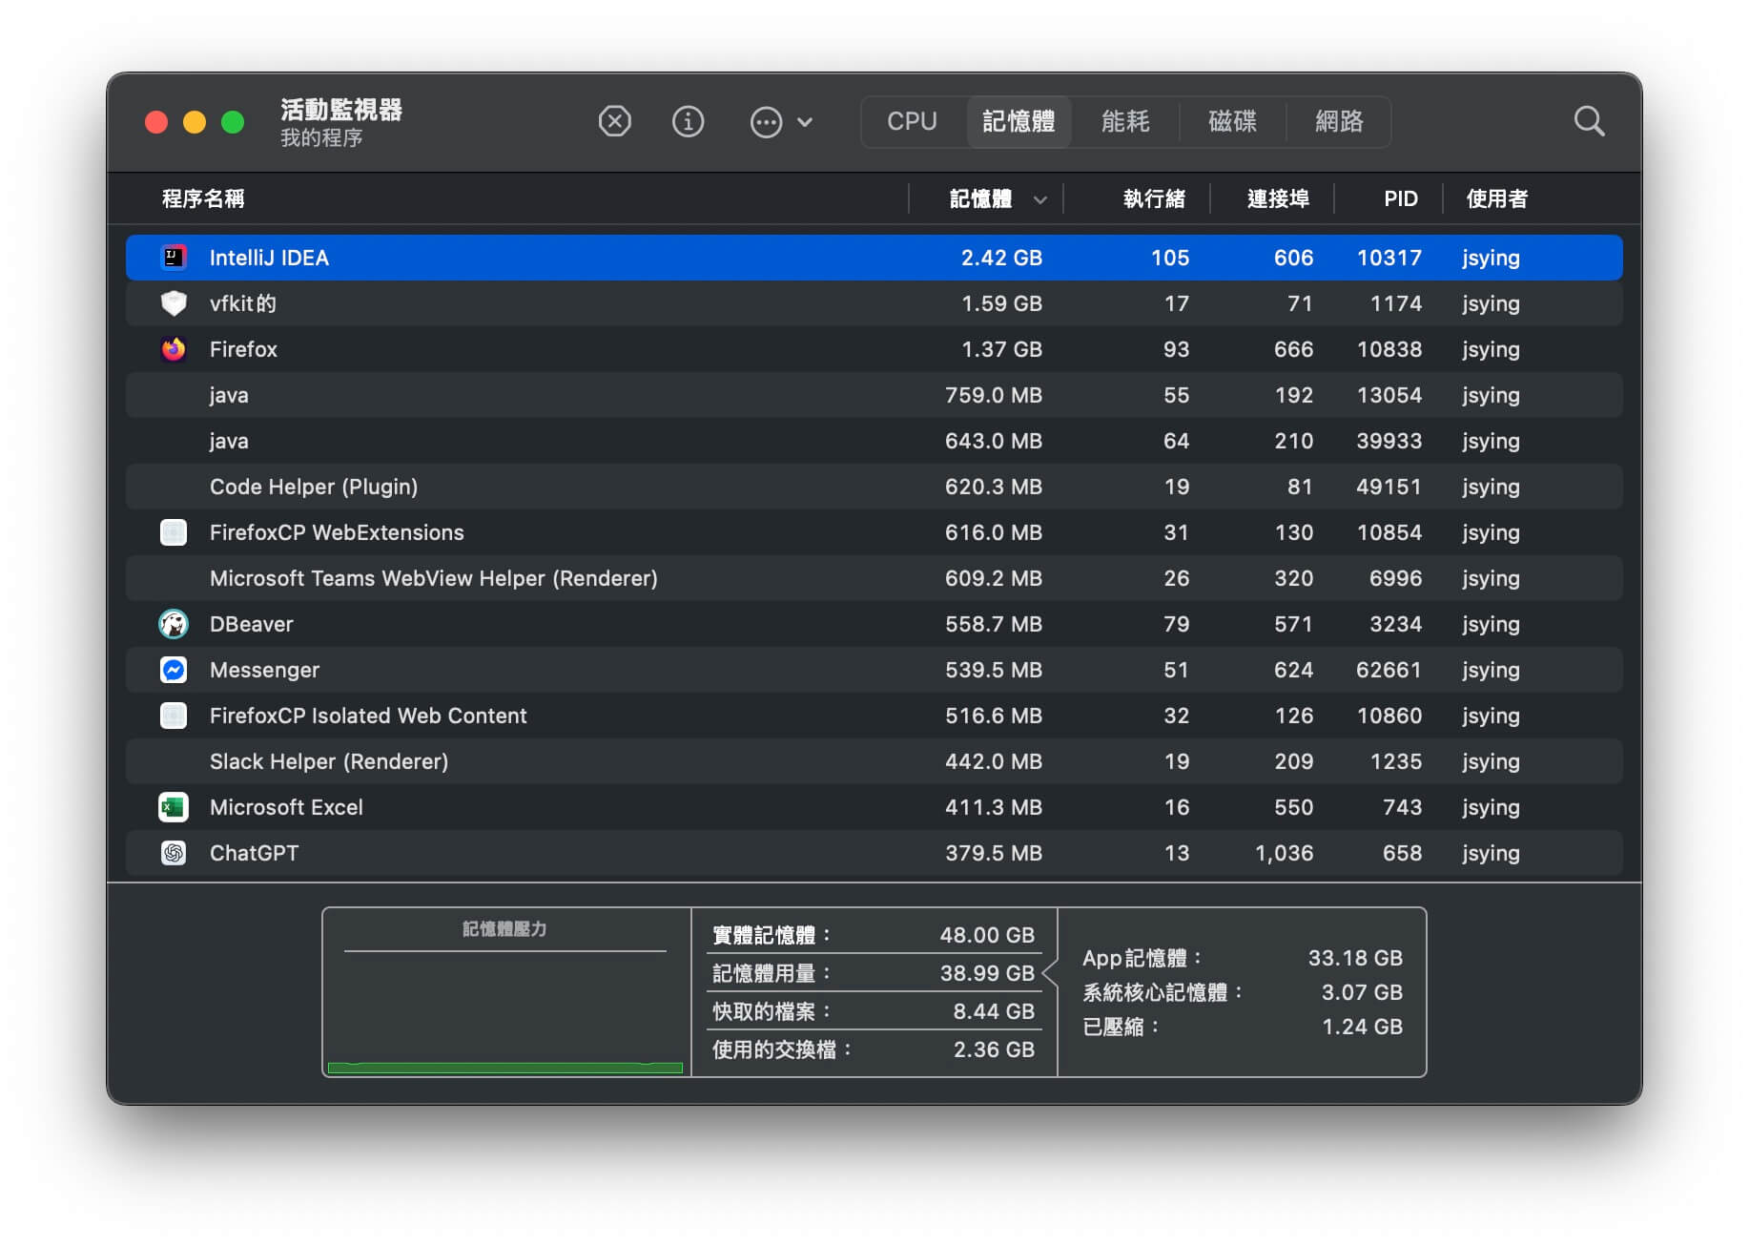Sort by the 使用者 column header

coord(1496,198)
